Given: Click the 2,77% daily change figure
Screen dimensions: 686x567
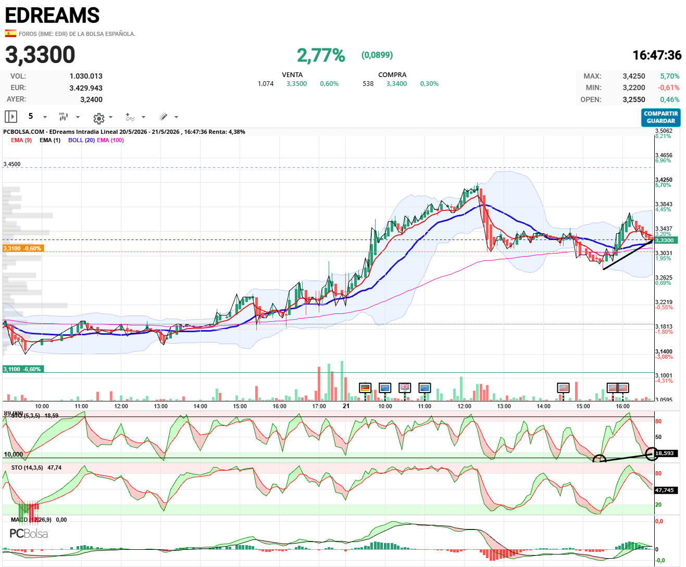Looking at the screenshot, I should click(321, 55).
